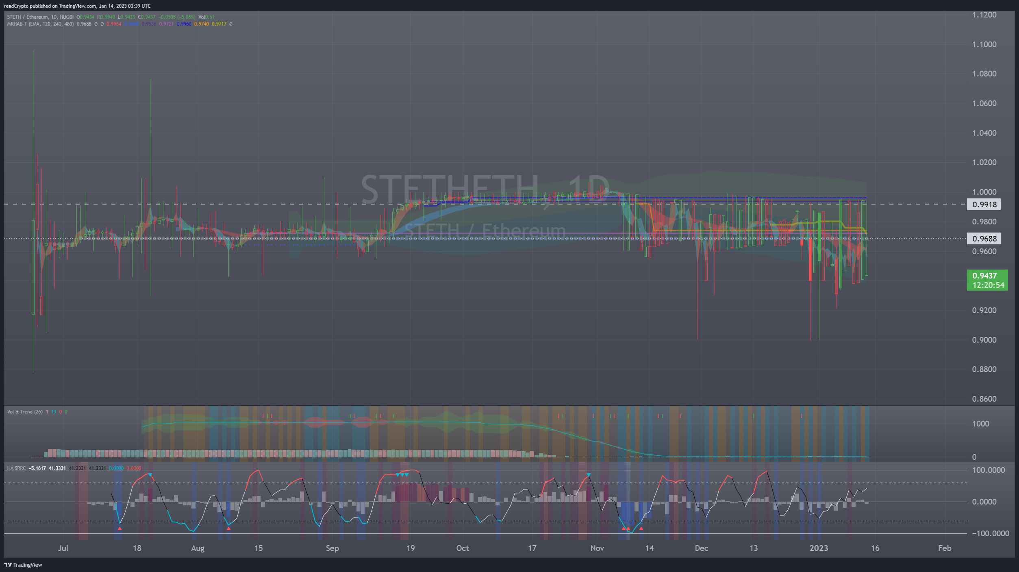This screenshot has height=572, width=1019.
Task: Click the 0.9200 price axis label
Action: (x=984, y=310)
